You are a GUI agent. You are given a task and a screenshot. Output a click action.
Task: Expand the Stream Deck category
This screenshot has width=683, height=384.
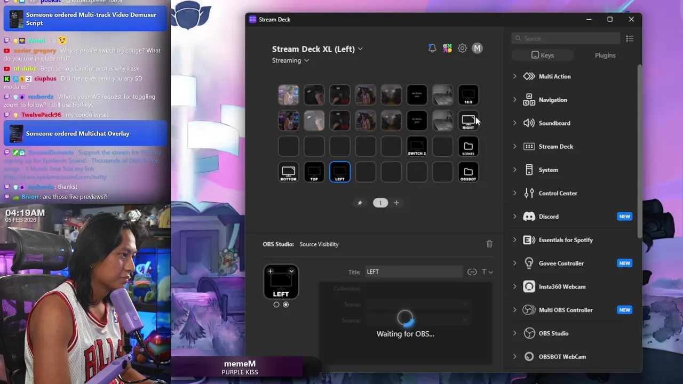coord(514,147)
